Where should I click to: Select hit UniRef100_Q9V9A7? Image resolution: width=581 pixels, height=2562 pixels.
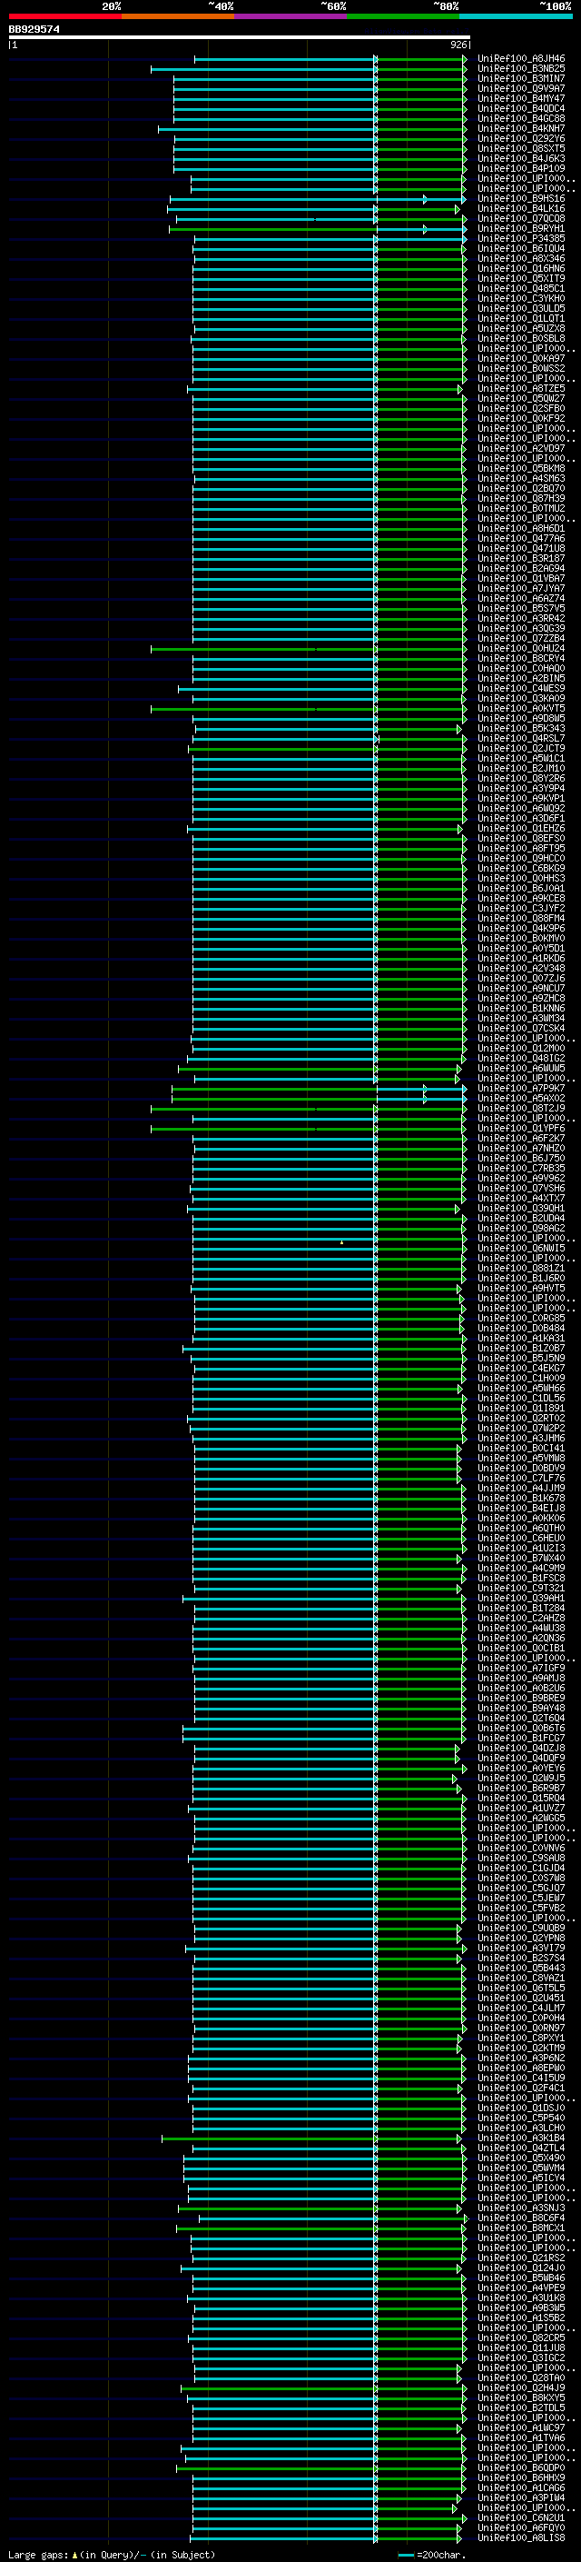521,88
